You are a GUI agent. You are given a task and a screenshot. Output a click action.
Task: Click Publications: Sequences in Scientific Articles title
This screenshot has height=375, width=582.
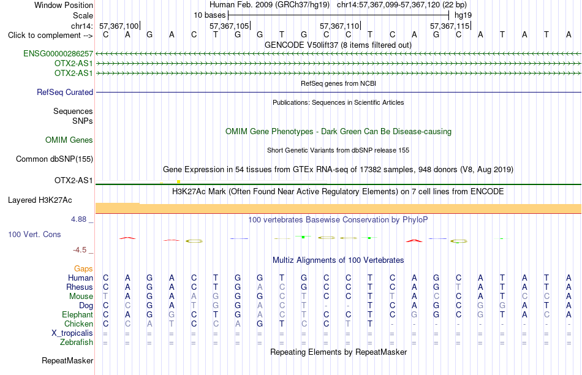(x=338, y=102)
